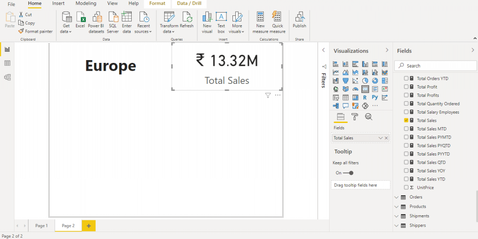Click the Publish button
478x239 pixels.
(x=299, y=20)
